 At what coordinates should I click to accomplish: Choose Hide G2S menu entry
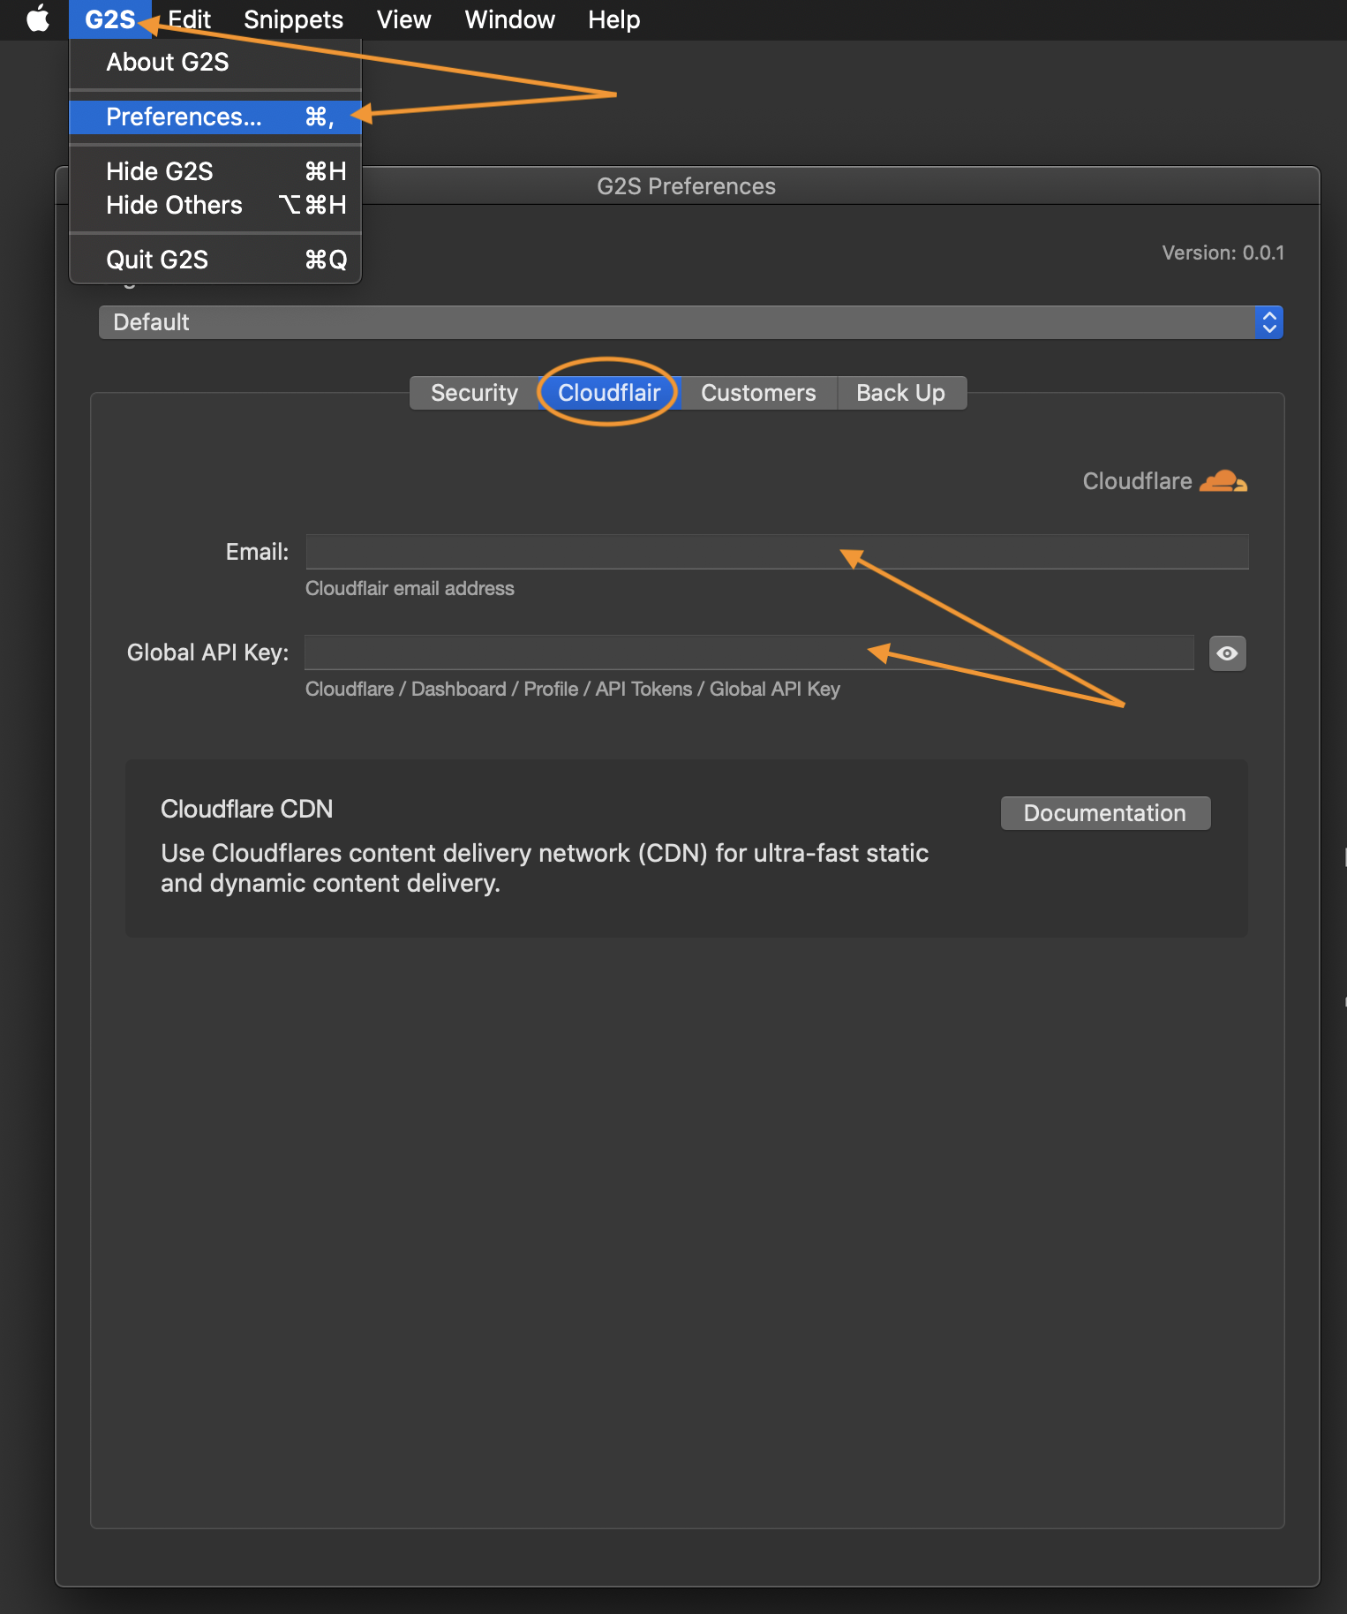pos(215,171)
